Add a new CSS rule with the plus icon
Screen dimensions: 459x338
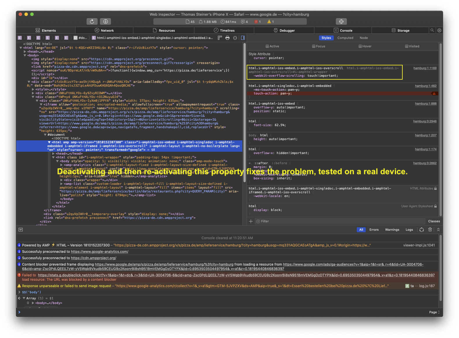(251, 221)
